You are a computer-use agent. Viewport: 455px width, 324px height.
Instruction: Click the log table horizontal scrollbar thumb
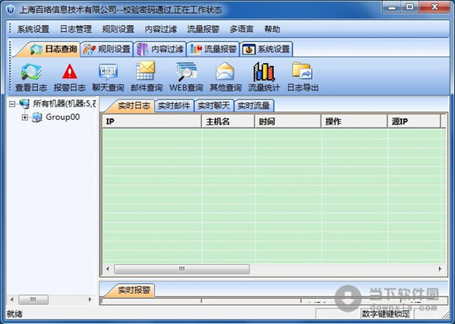pyautogui.click(x=182, y=269)
